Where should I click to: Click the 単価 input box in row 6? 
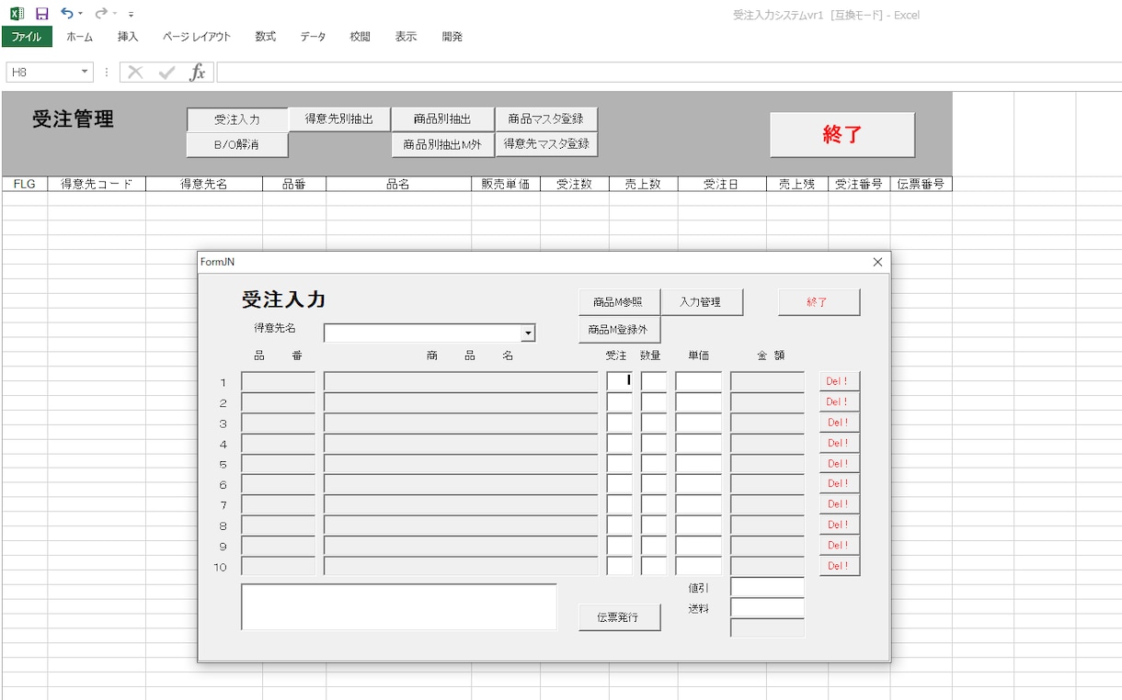click(699, 484)
